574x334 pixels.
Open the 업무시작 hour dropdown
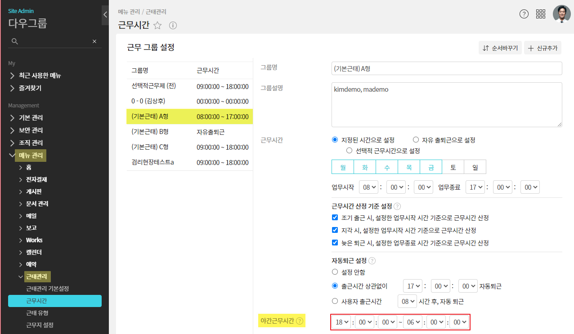(368, 187)
